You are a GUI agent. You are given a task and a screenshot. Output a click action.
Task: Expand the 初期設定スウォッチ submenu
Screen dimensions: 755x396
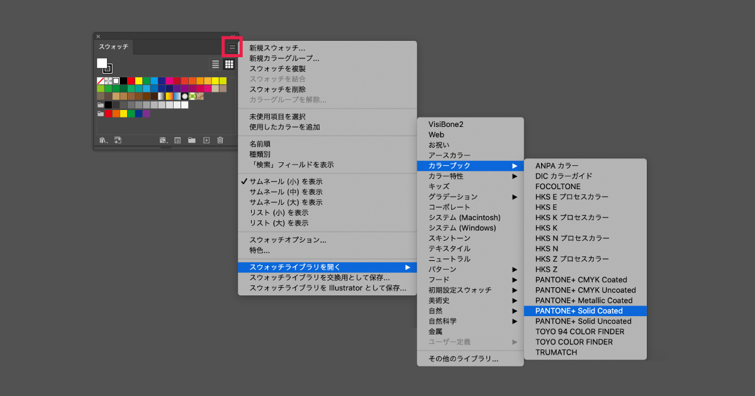click(x=471, y=290)
